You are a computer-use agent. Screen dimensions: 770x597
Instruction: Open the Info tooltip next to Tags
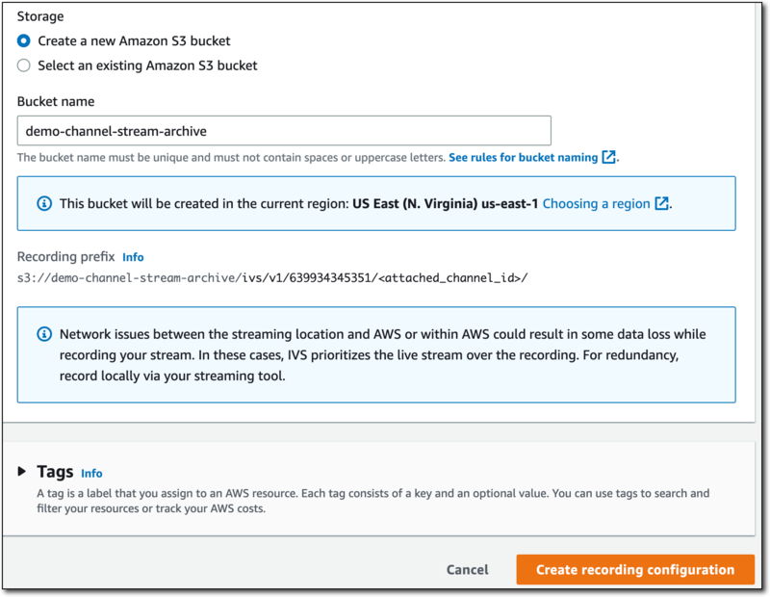[91, 474]
